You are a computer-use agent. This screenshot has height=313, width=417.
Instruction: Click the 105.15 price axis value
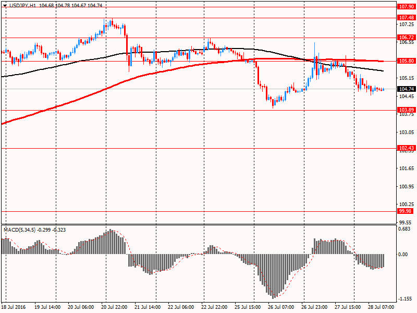click(x=407, y=78)
